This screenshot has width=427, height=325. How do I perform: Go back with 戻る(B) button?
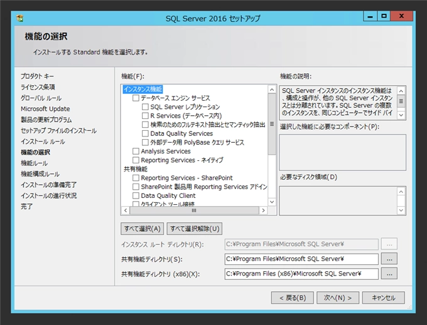tap(293, 298)
